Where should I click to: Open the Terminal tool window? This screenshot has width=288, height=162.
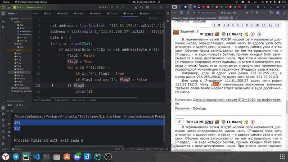pos(3,132)
